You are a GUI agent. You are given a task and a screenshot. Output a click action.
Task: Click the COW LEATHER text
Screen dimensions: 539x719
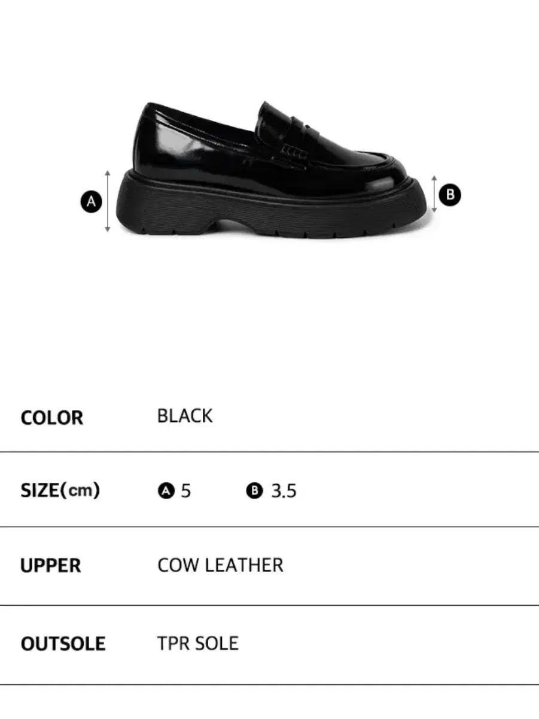[x=220, y=565]
